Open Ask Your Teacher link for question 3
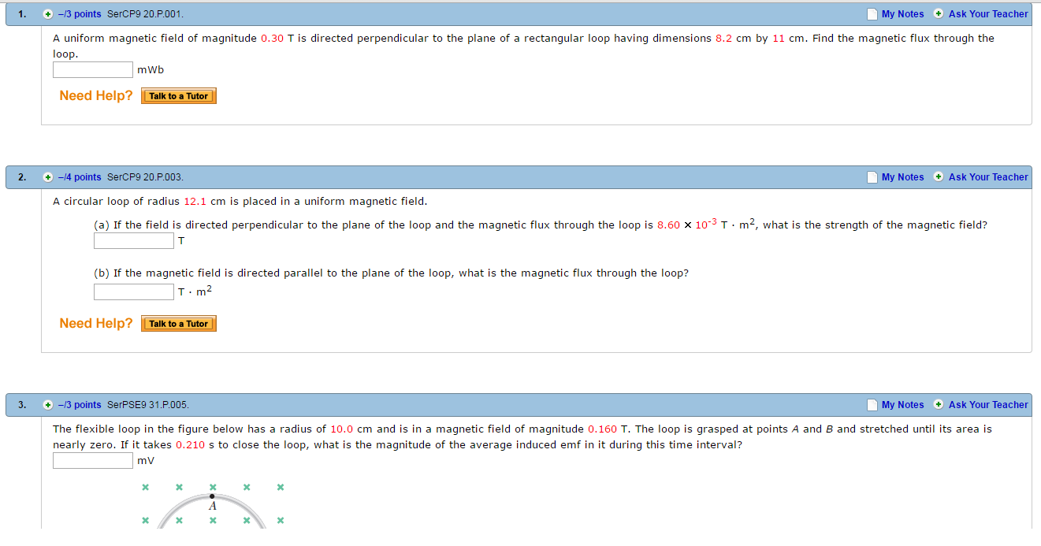Image resolution: width=1041 pixels, height=546 pixels. point(988,405)
